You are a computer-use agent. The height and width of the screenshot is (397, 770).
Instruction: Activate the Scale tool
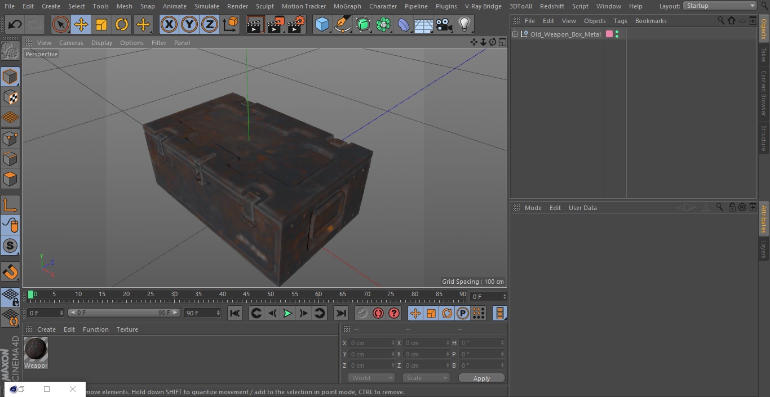tap(101, 24)
